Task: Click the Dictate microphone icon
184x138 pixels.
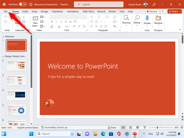Action: pyautogui.click(x=147, y=18)
